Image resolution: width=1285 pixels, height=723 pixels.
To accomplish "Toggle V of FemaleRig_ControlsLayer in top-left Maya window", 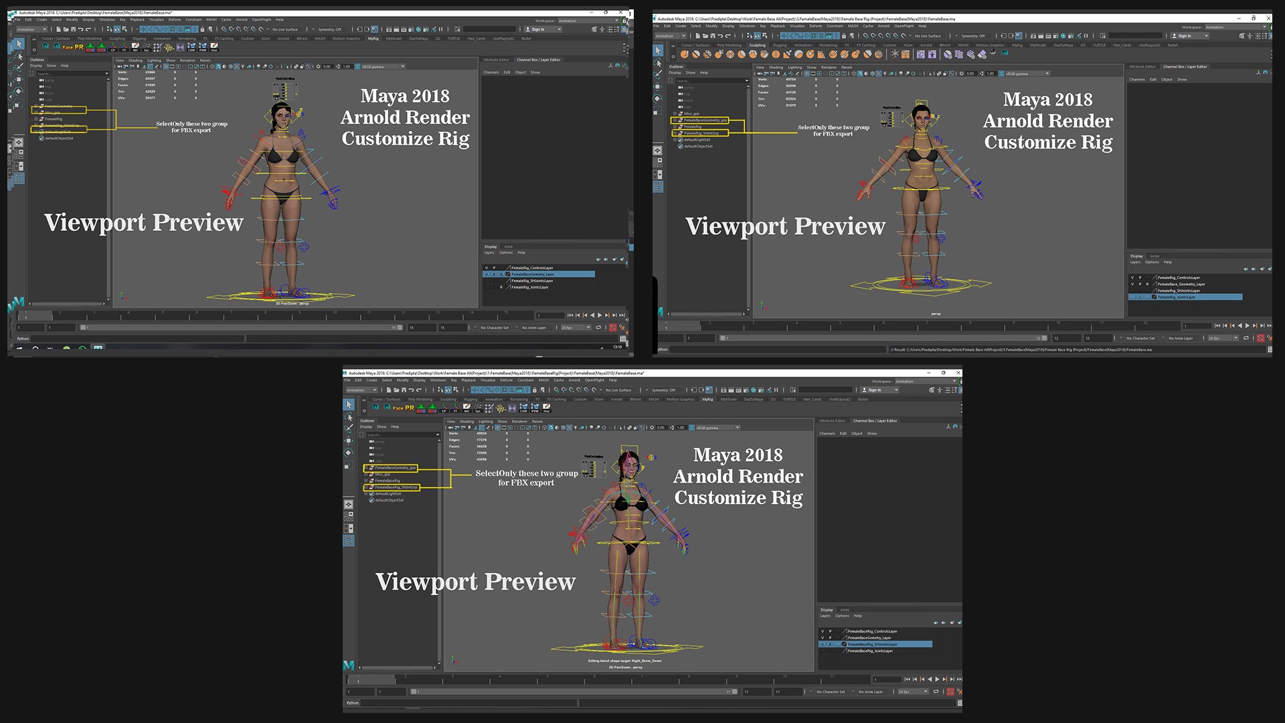I will (x=487, y=268).
